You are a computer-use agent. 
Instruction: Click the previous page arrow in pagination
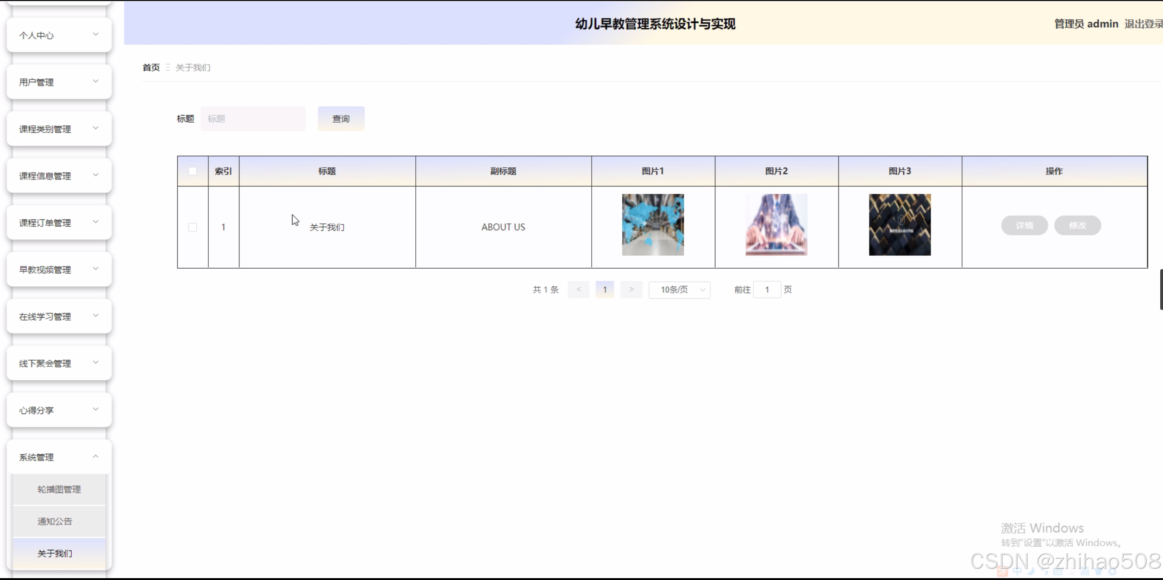578,290
